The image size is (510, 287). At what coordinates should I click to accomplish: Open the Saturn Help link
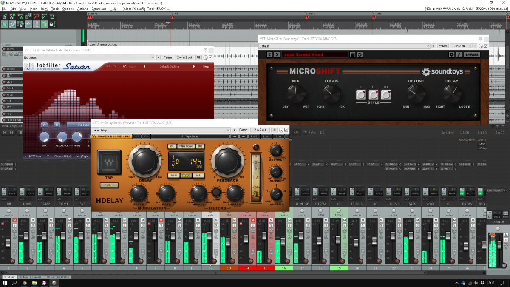coord(206,66)
